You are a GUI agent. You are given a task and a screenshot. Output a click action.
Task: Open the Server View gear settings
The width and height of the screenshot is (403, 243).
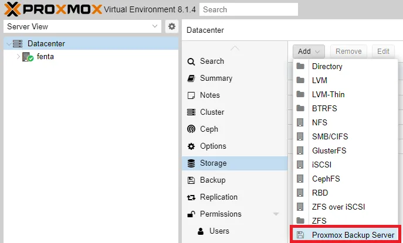(172, 26)
